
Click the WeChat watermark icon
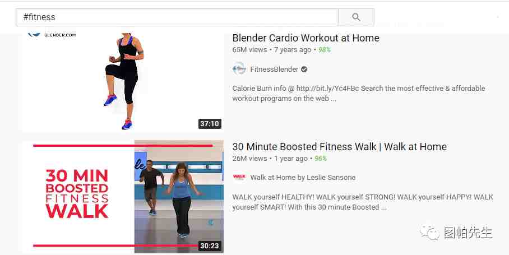coord(429,233)
